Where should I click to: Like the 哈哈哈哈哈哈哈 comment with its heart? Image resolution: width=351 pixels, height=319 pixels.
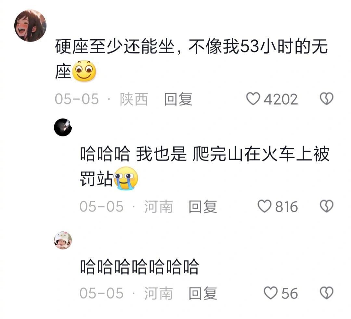coord(271,293)
